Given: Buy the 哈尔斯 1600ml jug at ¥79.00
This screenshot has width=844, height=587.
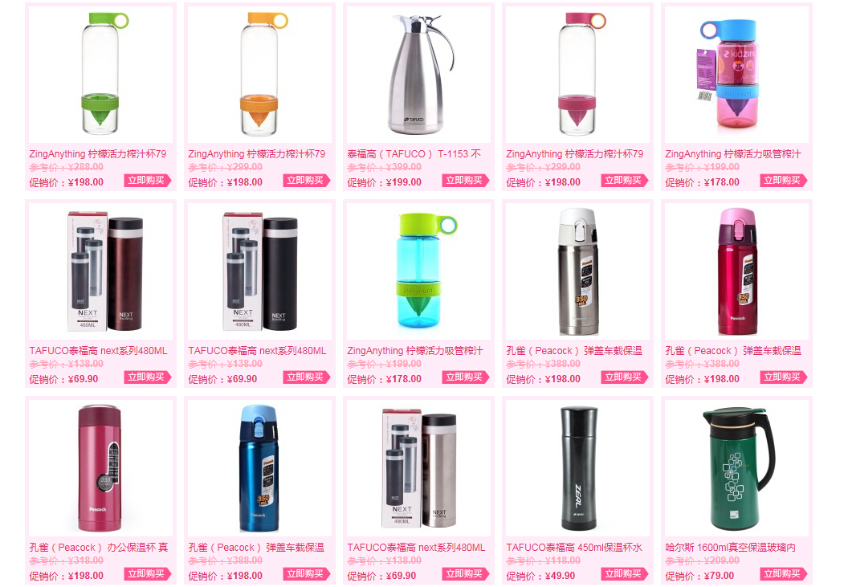Looking at the screenshot, I should [x=784, y=575].
